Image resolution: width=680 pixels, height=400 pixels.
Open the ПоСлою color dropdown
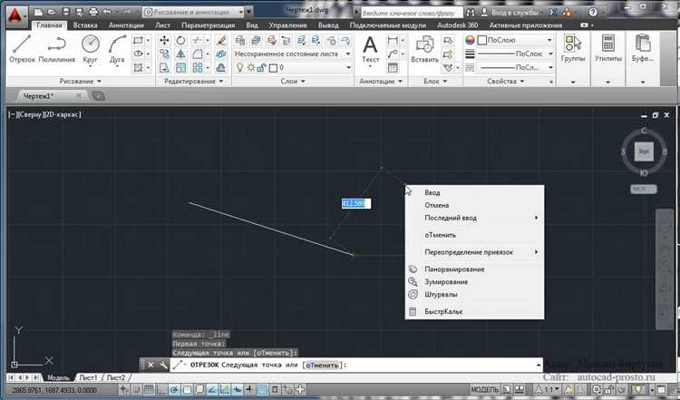[515, 40]
